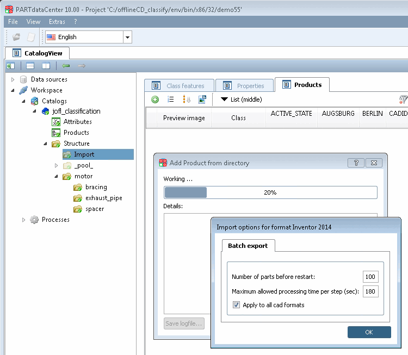408x355 pixels.
Task: Click the filter funnel icon
Action: click(x=403, y=99)
